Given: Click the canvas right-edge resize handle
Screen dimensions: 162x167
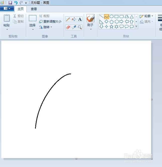Looking at the screenshot, I should (x=152, y=99).
